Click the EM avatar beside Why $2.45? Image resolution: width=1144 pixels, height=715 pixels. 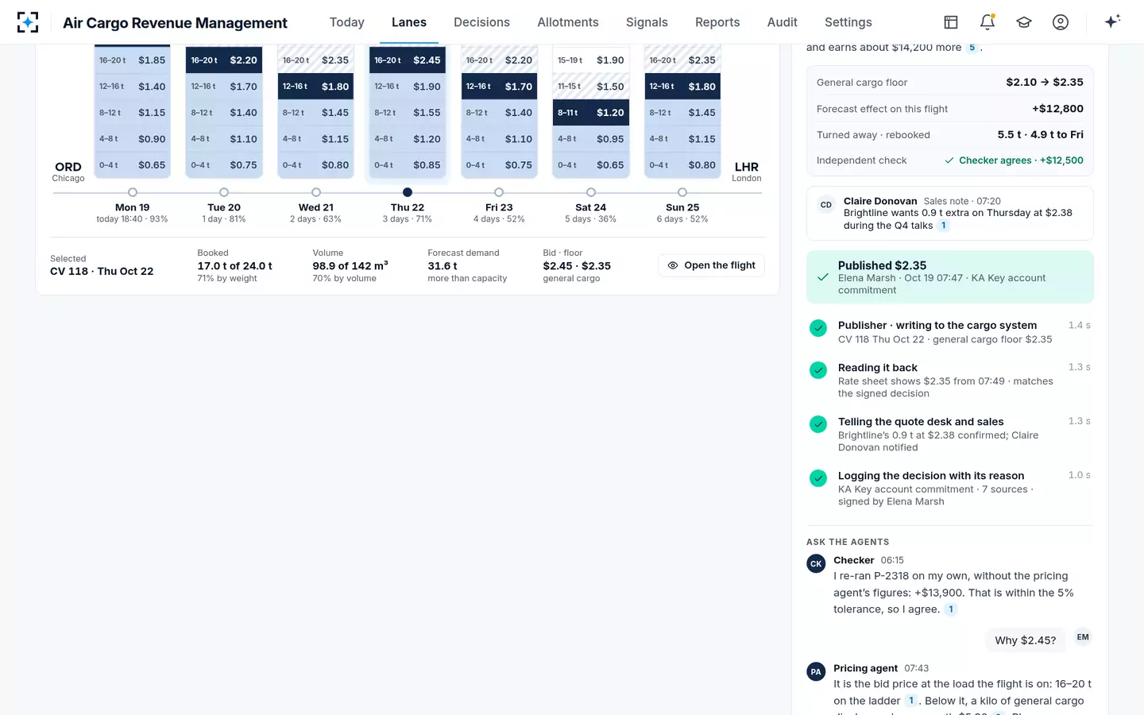coord(1083,637)
